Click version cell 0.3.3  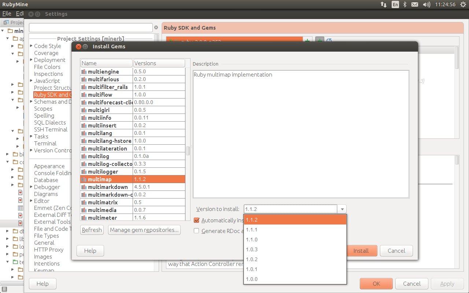pyautogui.click(x=159, y=164)
